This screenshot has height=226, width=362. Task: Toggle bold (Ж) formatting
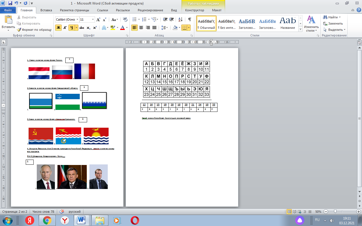point(59,27)
